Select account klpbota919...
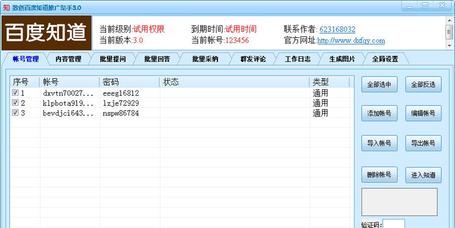The width and height of the screenshot is (455, 228). (x=68, y=103)
